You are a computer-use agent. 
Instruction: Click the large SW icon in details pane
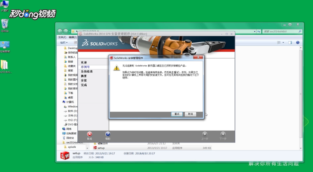(65, 156)
